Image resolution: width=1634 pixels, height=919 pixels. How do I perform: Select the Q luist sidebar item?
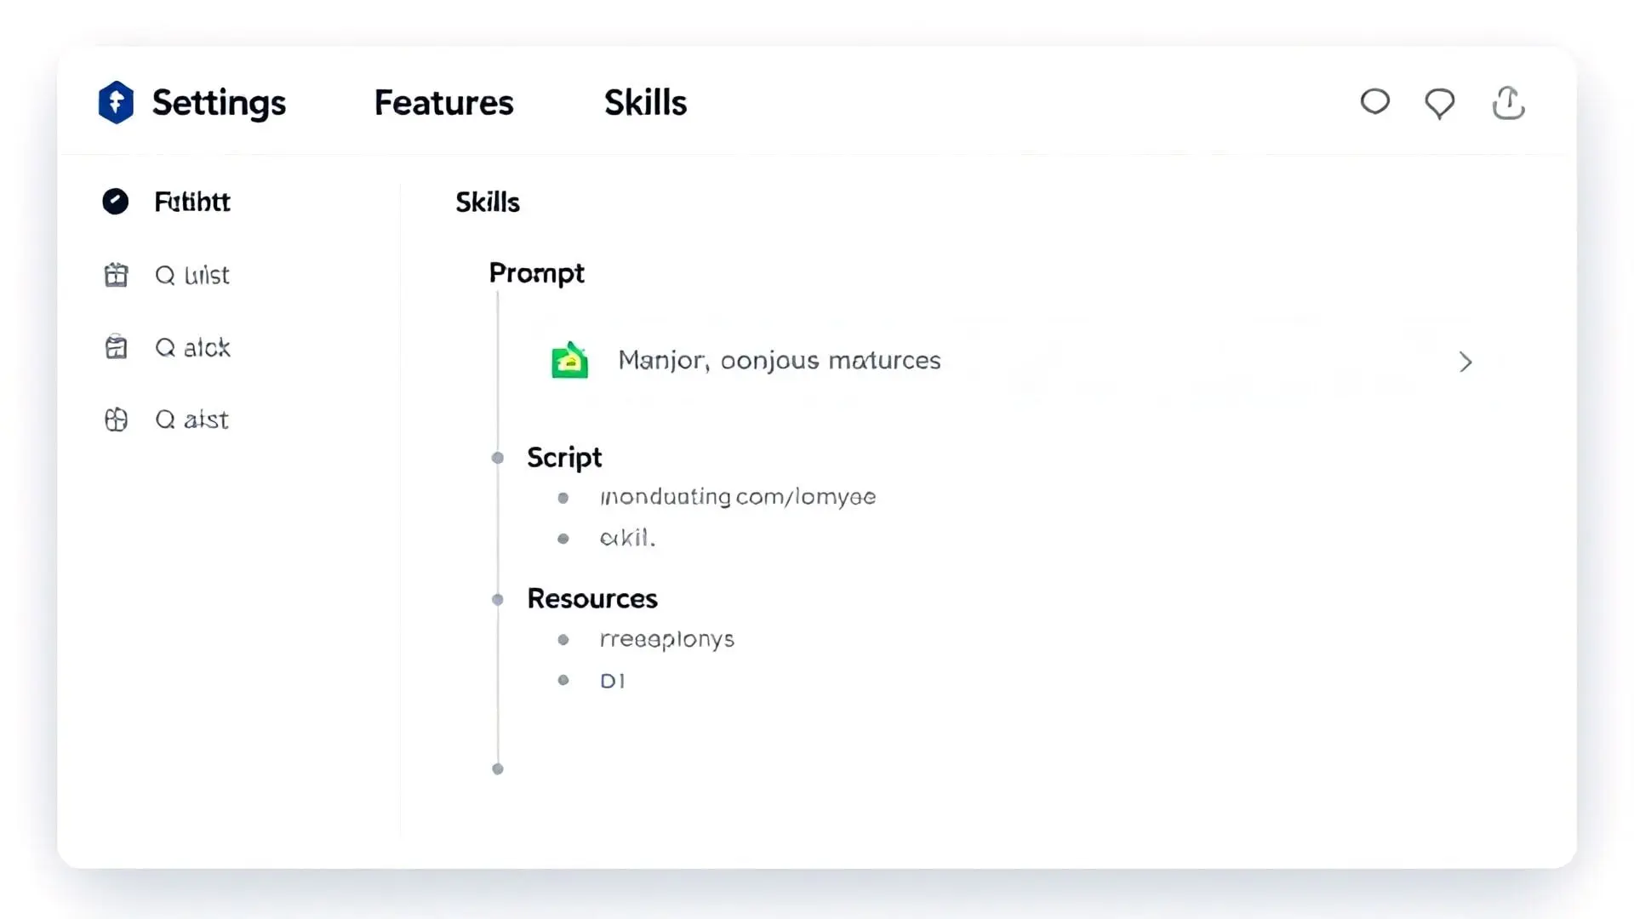[x=192, y=275]
